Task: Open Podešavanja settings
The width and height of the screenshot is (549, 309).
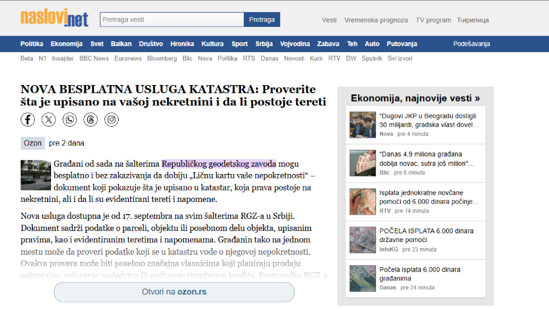Action: pyautogui.click(x=472, y=44)
